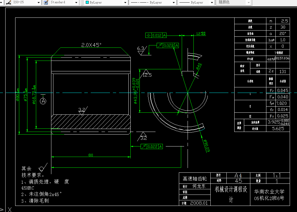Select the 2.0X45° chamfer dimension text

[x=91, y=45]
